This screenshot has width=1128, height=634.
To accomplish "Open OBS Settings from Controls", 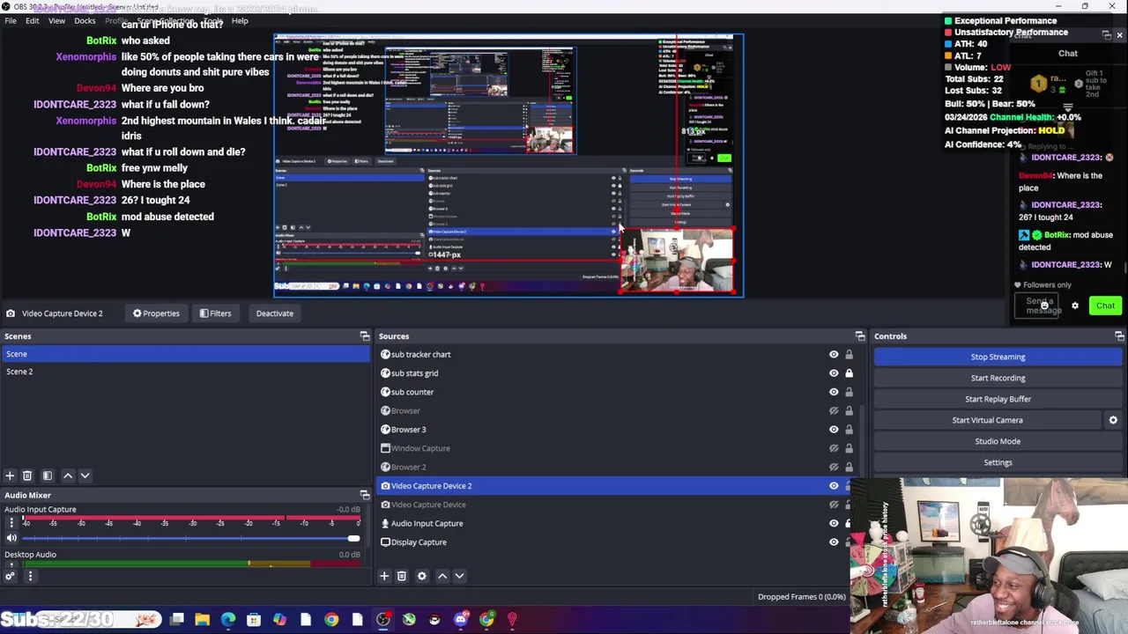I will (998, 462).
